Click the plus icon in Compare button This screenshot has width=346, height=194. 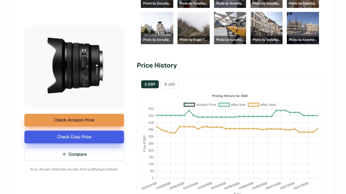64,154
